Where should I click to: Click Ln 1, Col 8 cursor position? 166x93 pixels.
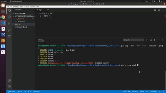click(126, 92)
